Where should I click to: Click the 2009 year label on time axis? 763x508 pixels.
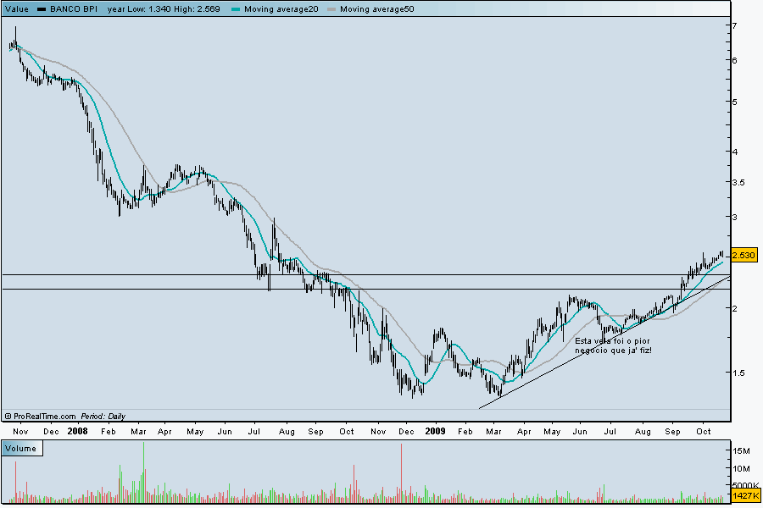435,431
